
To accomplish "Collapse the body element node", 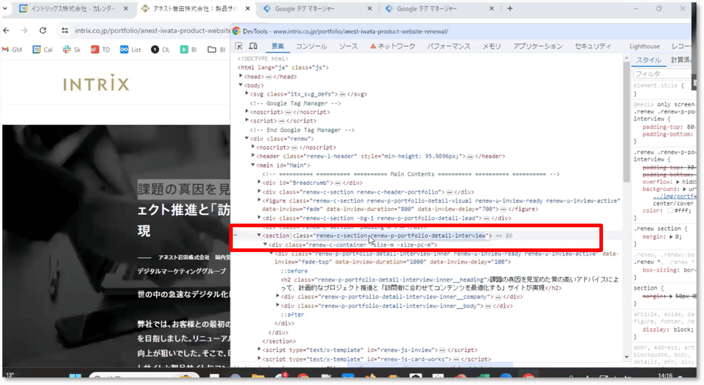I will pyautogui.click(x=241, y=85).
